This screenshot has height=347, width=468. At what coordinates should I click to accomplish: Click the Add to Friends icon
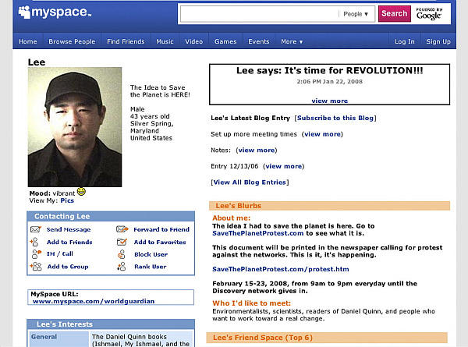pos(35,243)
